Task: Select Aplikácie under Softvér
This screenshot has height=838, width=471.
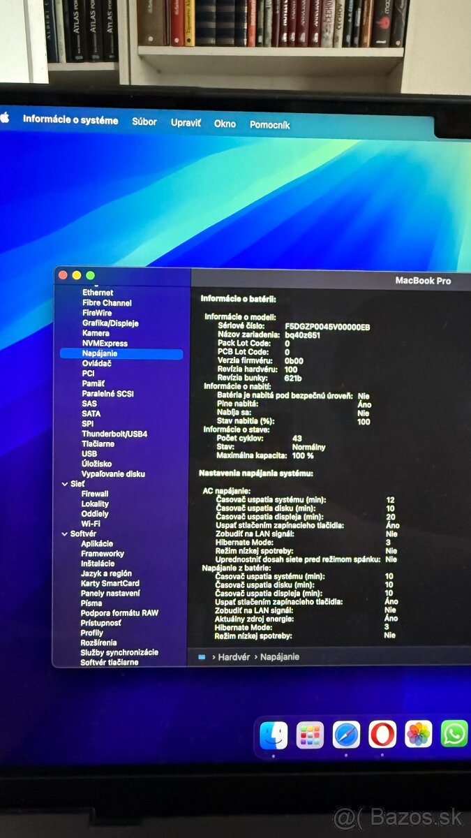Action: pyautogui.click(x=97, y=543)
